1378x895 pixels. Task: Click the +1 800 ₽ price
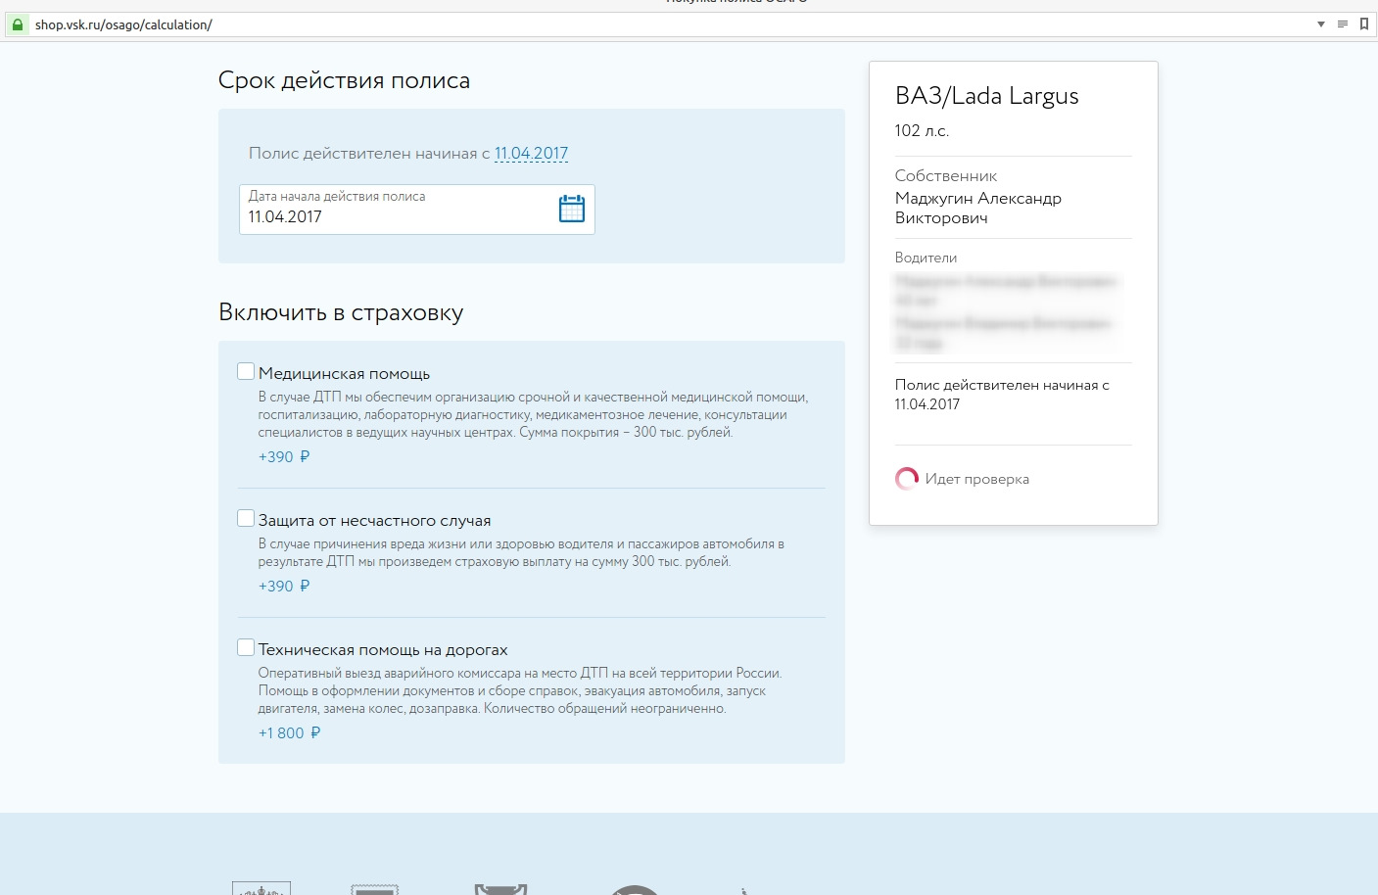coord(289,733)
